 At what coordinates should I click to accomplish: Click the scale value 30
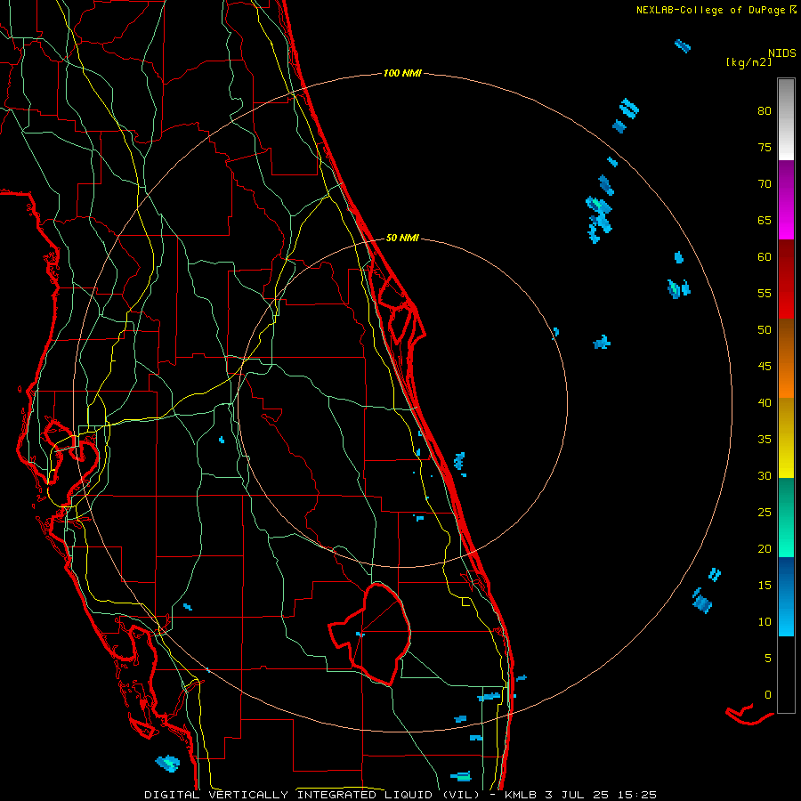click(765, 475)
